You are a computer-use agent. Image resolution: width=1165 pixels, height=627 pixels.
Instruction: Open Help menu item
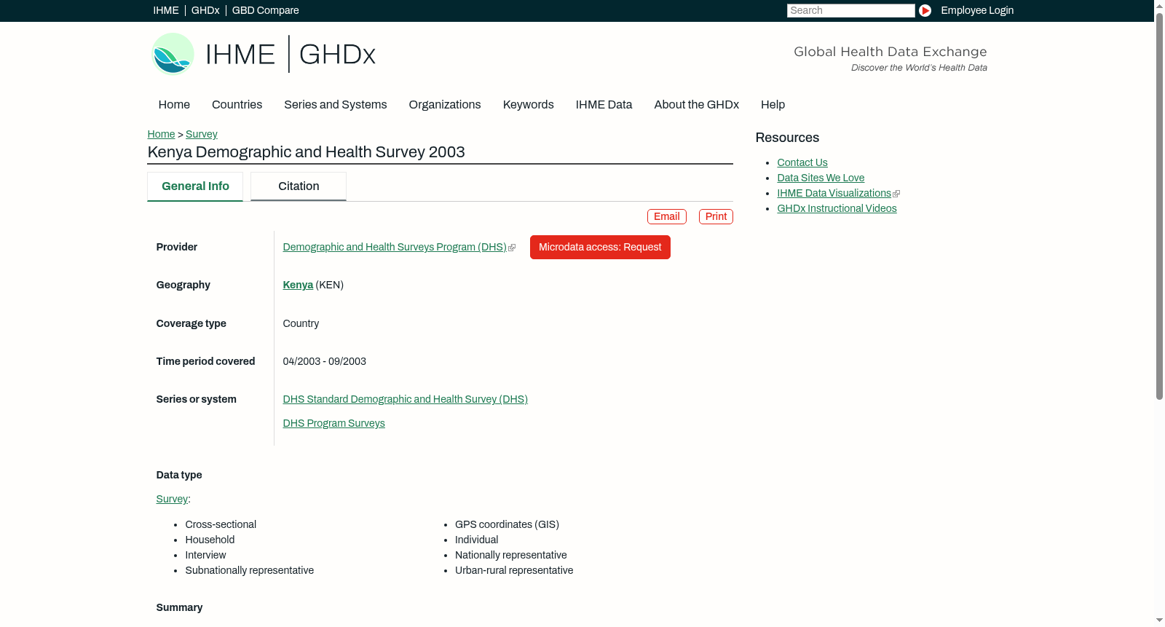point(773,105)
